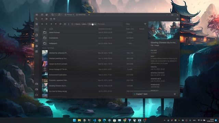The image size is (219, 123).
Task: Open the hamburger menu in title bar
Action: 37,15
